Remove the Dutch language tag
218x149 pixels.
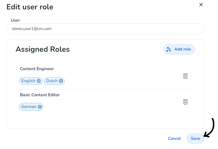[x=61, y=81]
